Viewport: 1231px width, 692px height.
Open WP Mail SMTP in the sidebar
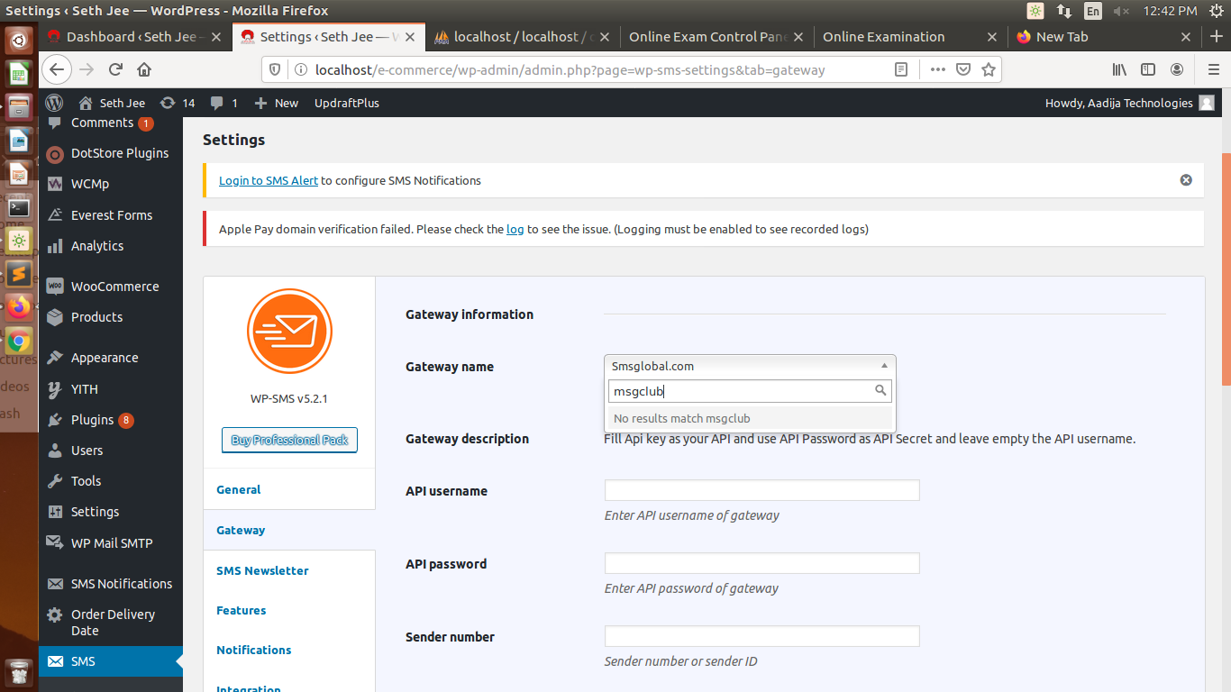click(111, 543)
